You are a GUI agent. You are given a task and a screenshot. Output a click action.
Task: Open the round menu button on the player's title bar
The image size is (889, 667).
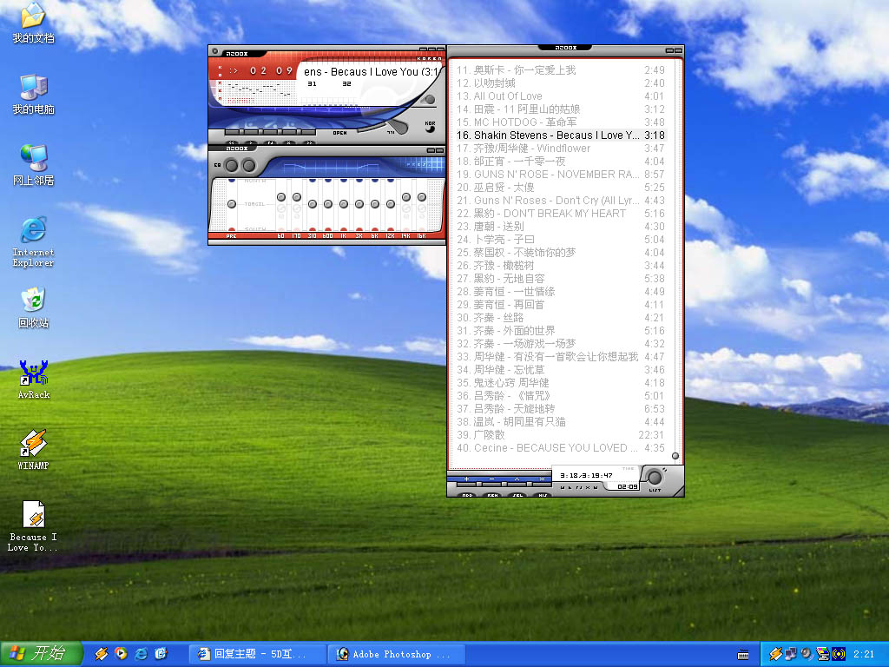215,51
